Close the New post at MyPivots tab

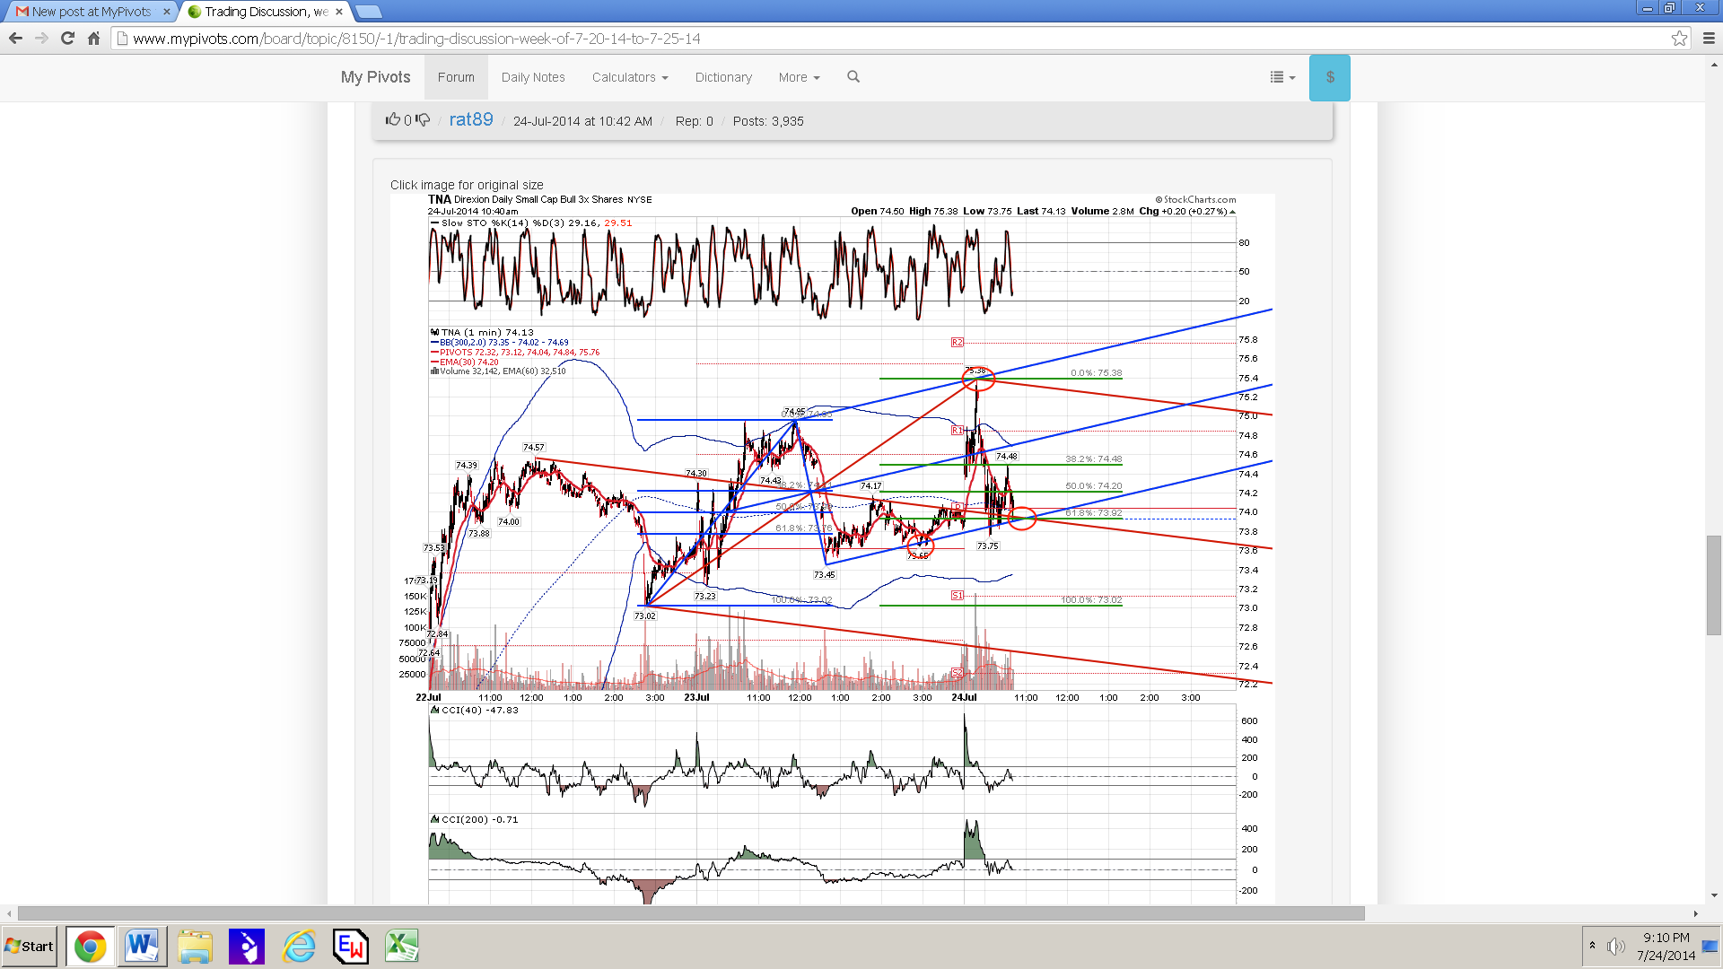pyautogui.click(x=167, y=12)
